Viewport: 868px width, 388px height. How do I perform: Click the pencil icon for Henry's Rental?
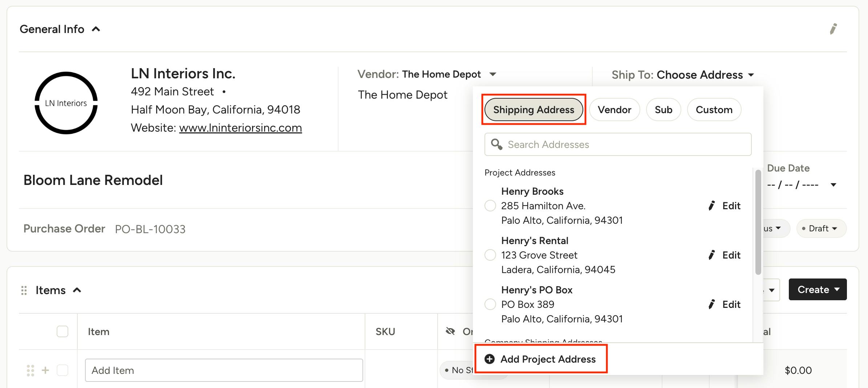pos(712,255)
